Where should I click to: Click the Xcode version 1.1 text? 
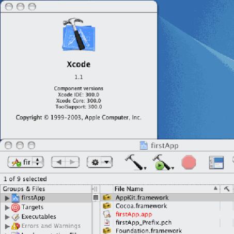click(x=79, y=77)
